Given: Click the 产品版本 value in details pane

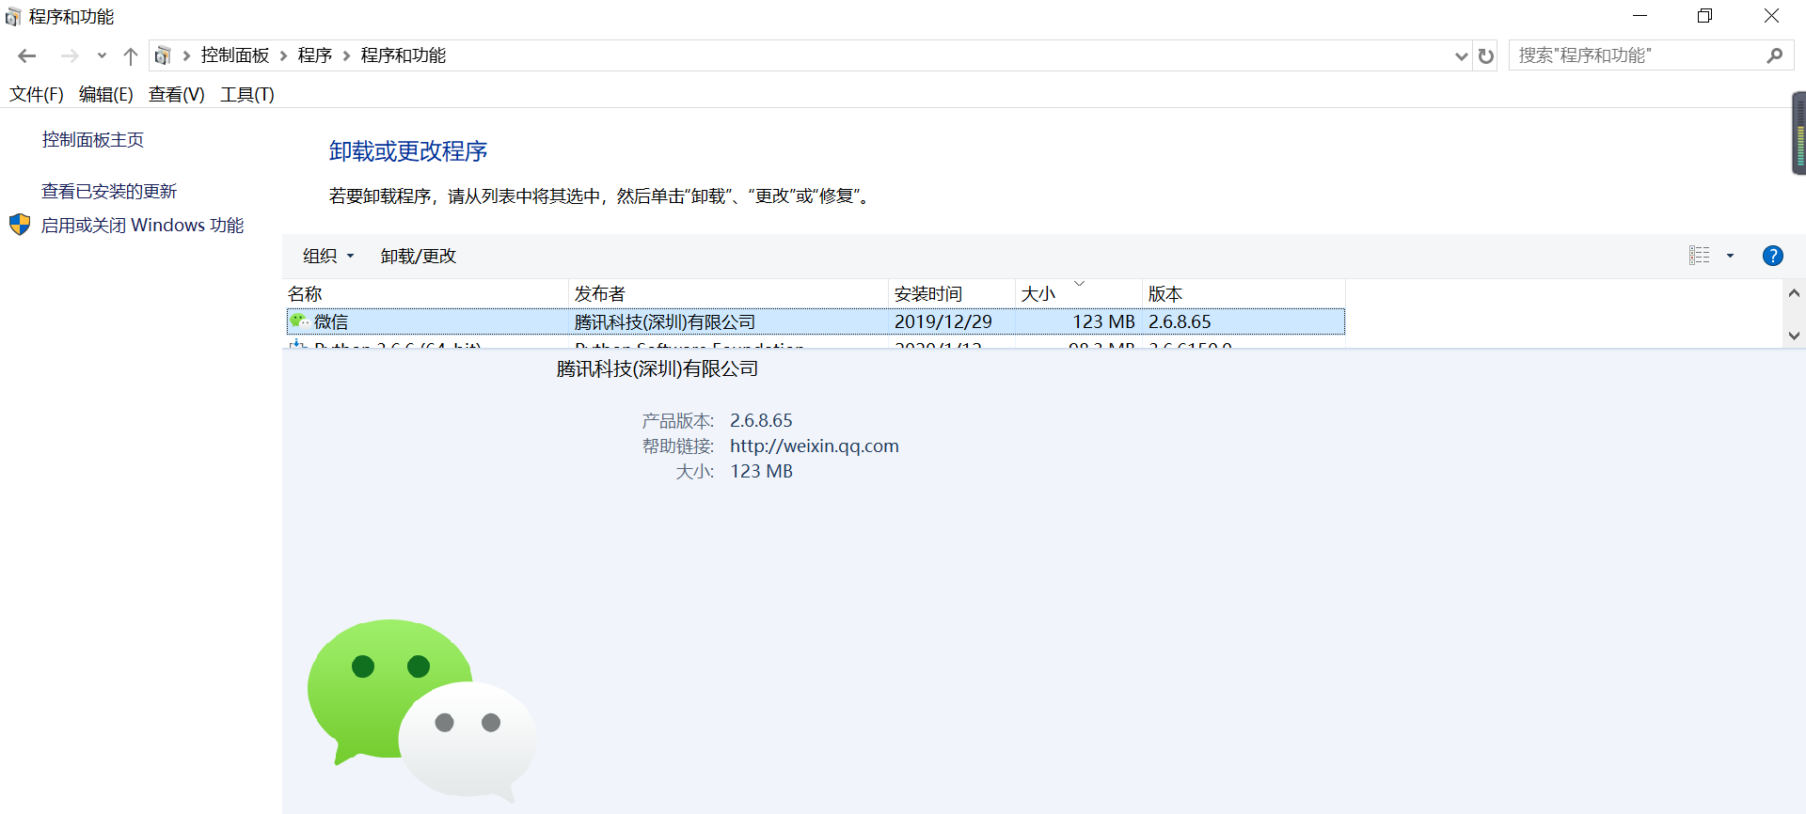Looking at the screenshot, I should 761,420.
